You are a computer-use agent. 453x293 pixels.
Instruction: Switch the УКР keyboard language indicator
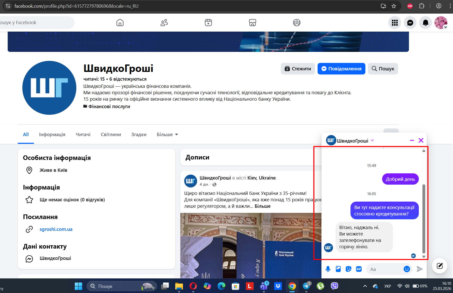387,286
